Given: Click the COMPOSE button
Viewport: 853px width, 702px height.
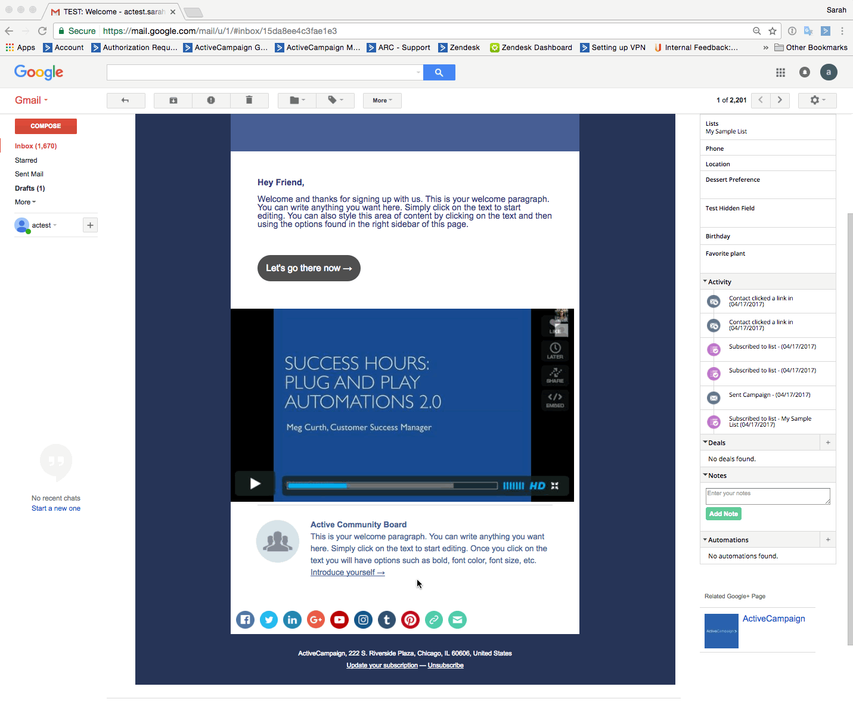Looking at the screenshot, I should [46, 126].
